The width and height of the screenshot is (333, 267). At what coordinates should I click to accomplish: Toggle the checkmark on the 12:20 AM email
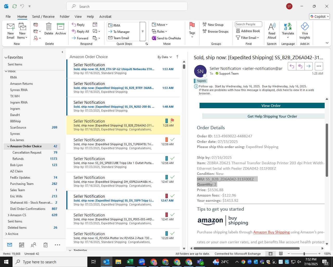click(x=172, y=233)
